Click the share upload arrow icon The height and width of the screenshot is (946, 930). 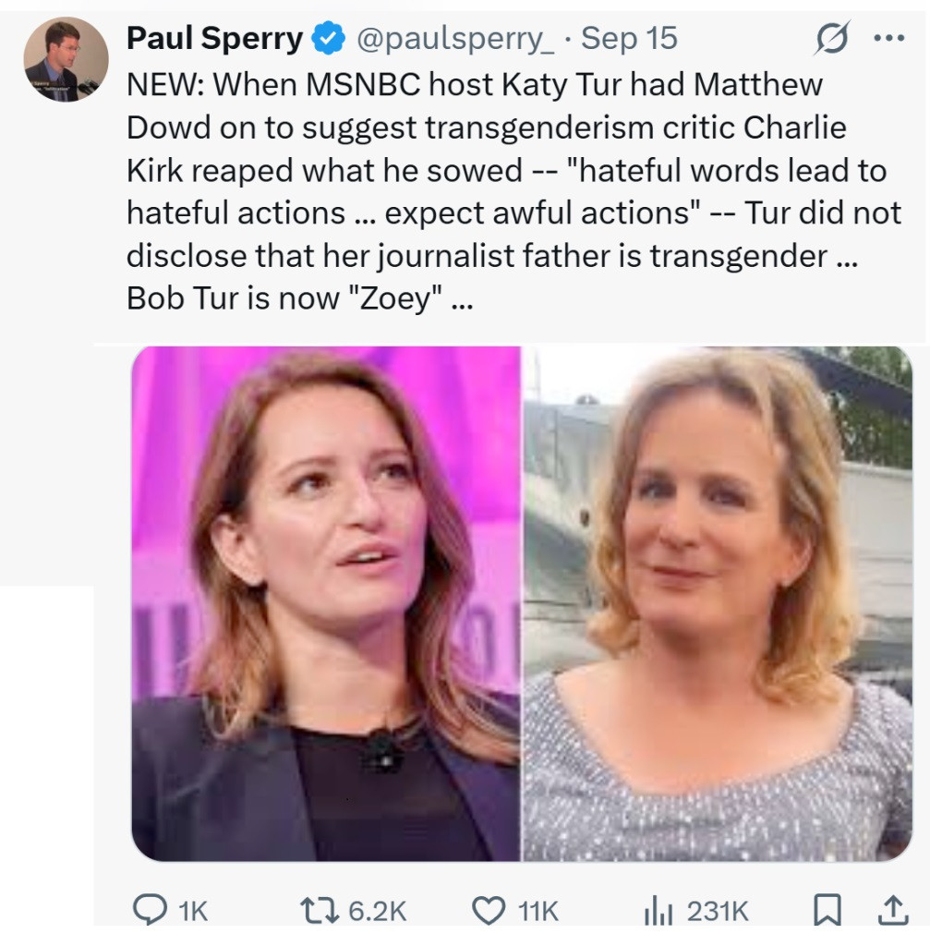click(x=891, y=911)
